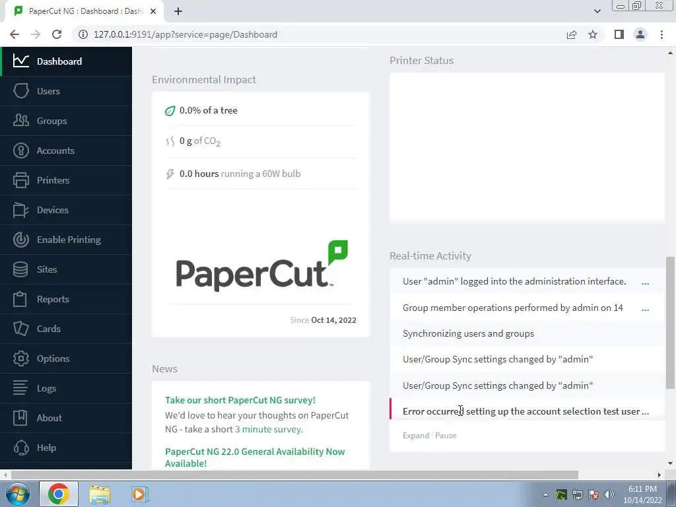Click the Reports clipboard icon
Image resolution: width=676 pixels, height=507 pixels.
[20, 299]
